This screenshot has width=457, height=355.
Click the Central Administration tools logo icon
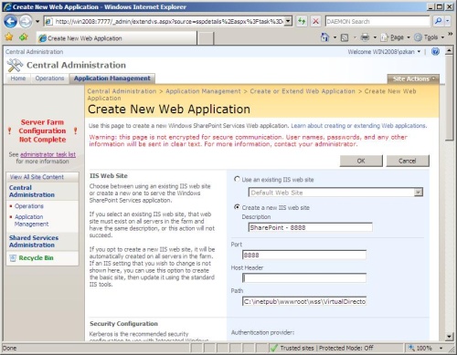click(15, 65)
